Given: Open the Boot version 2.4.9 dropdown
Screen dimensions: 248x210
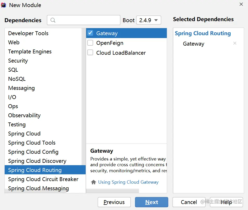Looking at the screenshot, I should coord(149,20).
